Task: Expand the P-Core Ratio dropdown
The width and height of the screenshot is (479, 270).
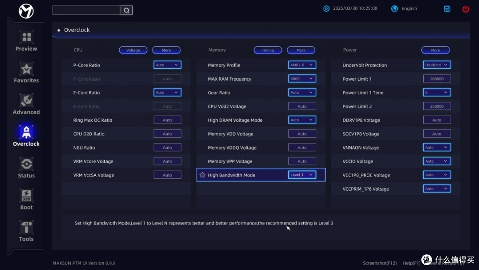Action: point(167,65)
